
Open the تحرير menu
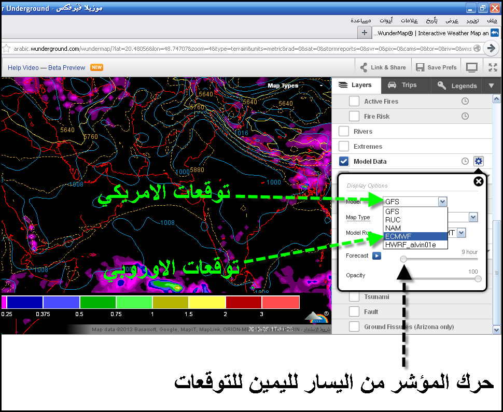pos(472,21)
